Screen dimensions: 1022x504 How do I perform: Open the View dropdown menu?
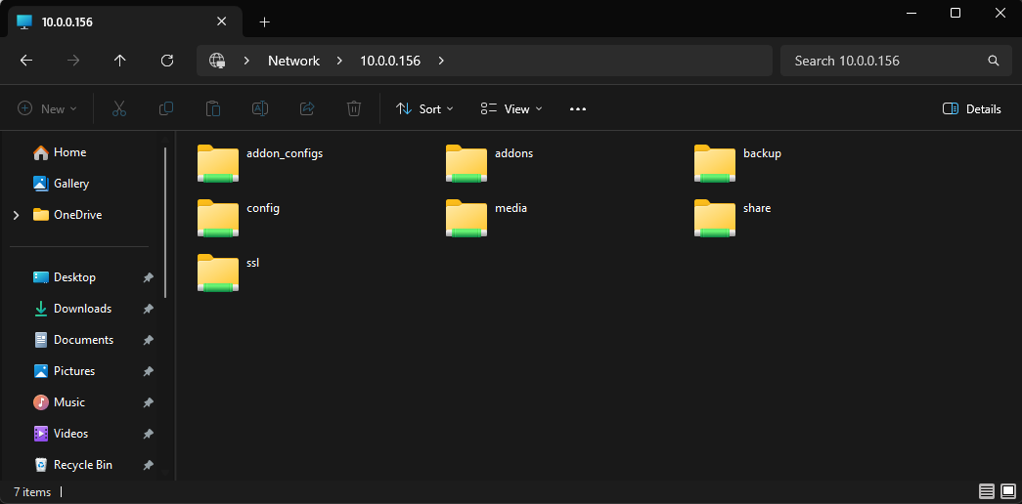tap(511, 109)
